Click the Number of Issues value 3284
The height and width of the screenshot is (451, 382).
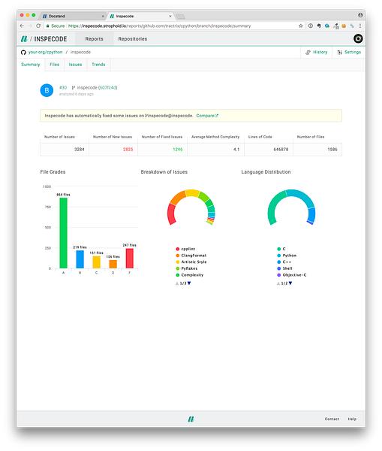pos(80,150)
